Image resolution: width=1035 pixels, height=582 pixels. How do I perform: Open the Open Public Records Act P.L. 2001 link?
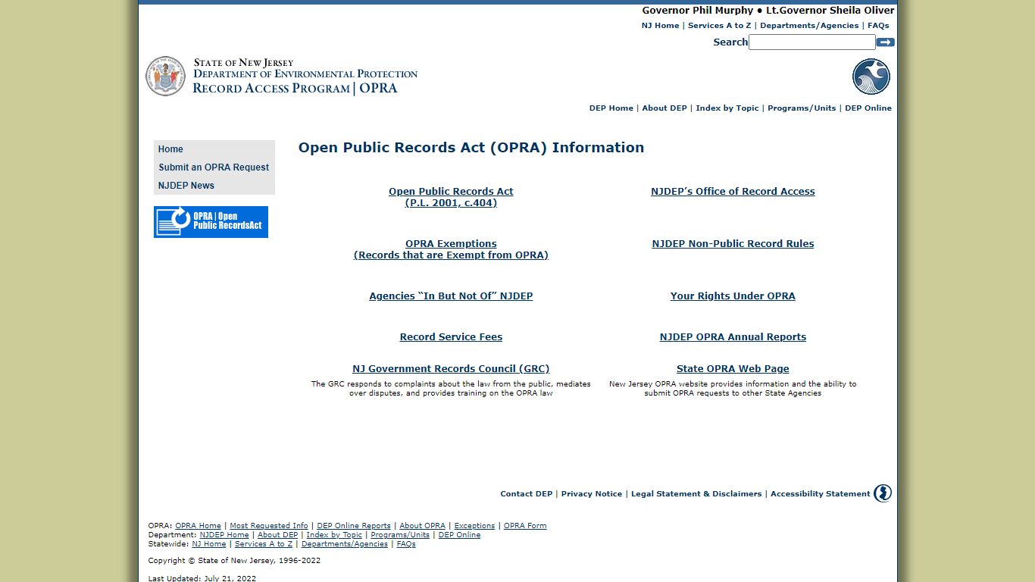click(451, 197)
